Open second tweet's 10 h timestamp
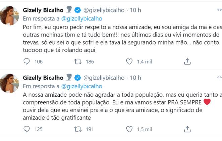The height and width of the screenshot is (141, 222). click(135, 78)
